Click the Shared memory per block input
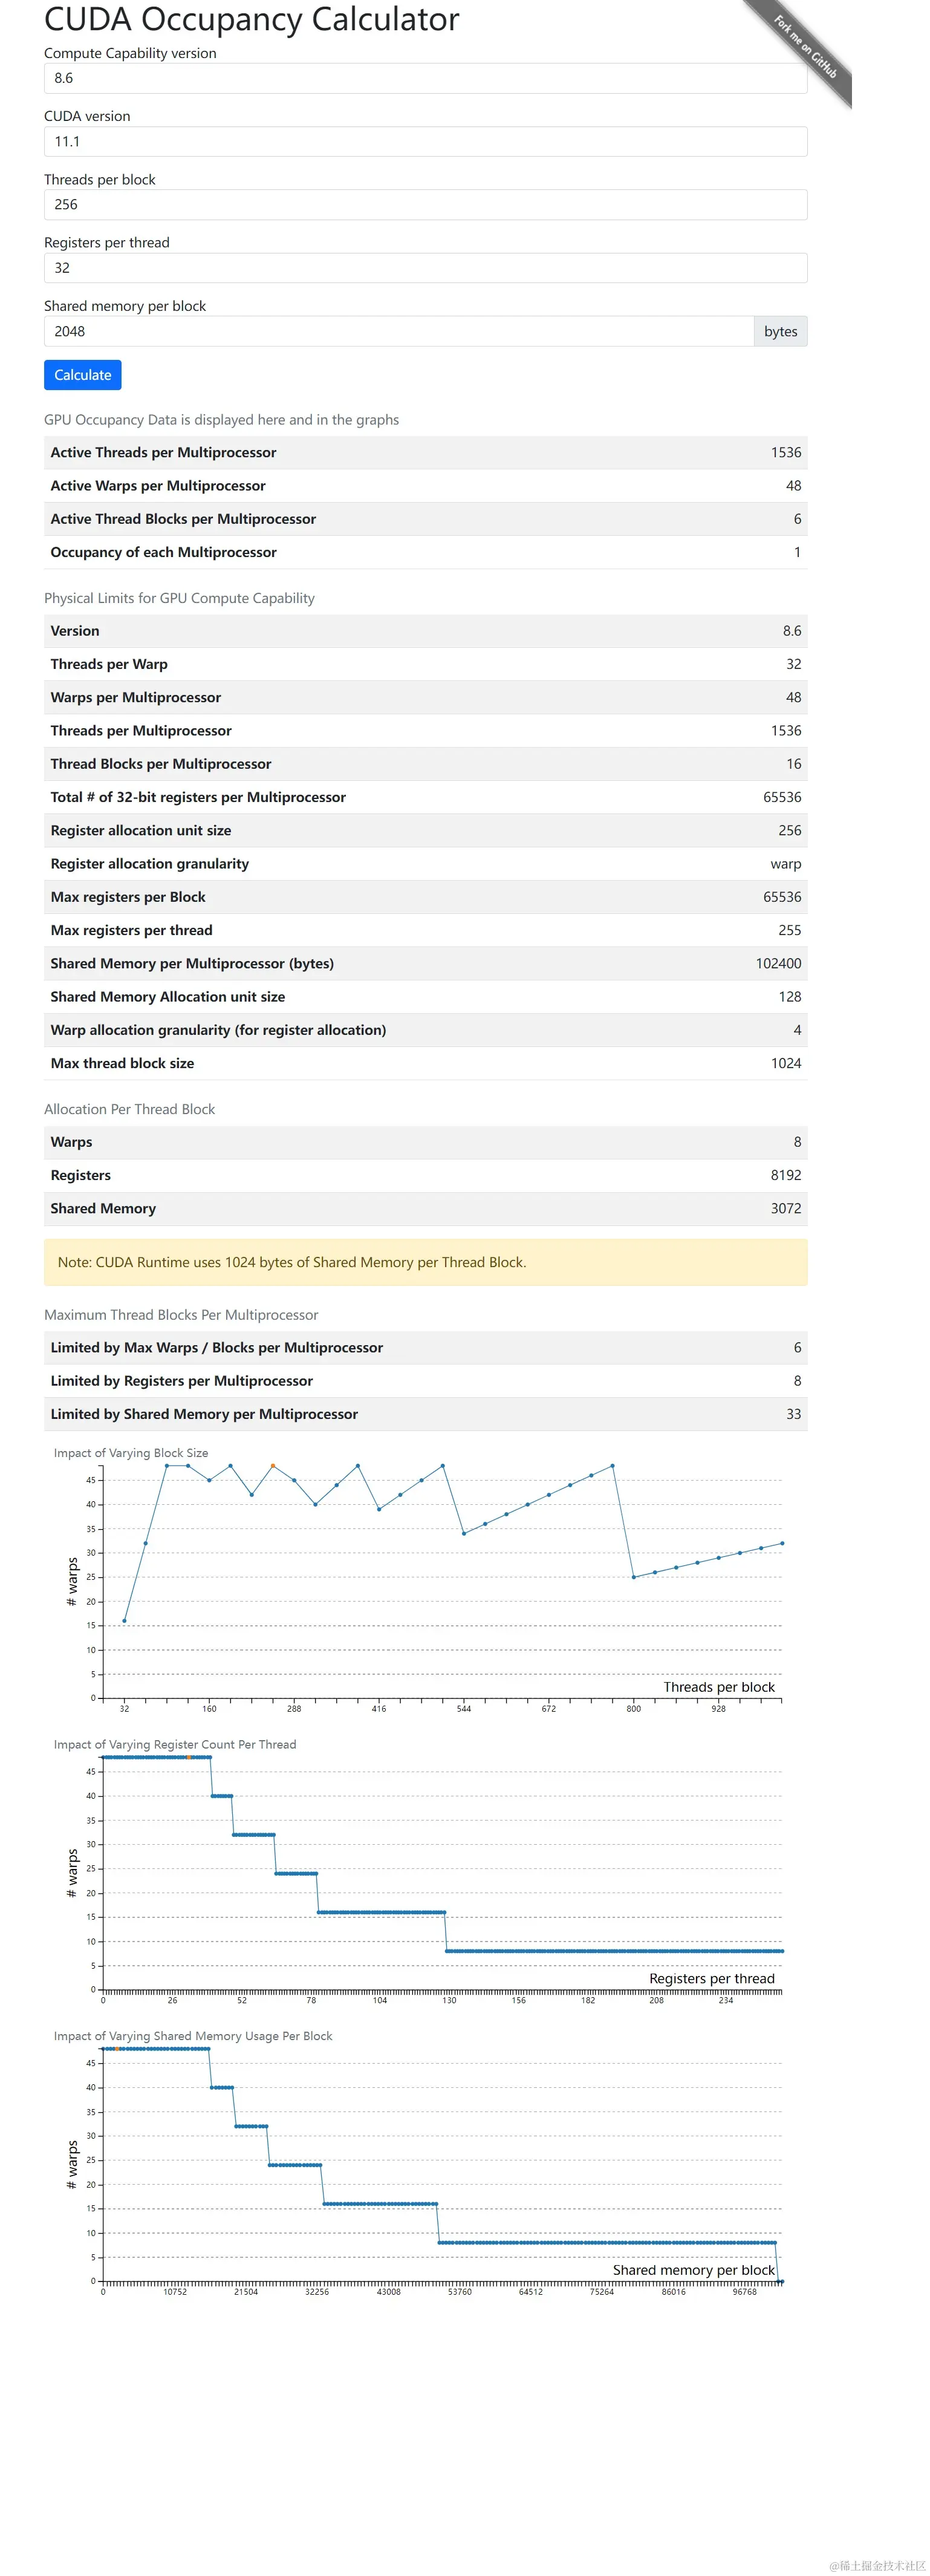Image resolution: width=930 pixels, height=2576 pixels. [x=398, y=331]
